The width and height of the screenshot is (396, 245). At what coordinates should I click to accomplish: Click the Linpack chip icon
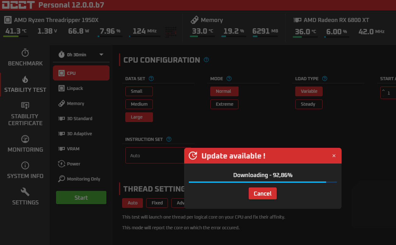[x=61, y=88]
